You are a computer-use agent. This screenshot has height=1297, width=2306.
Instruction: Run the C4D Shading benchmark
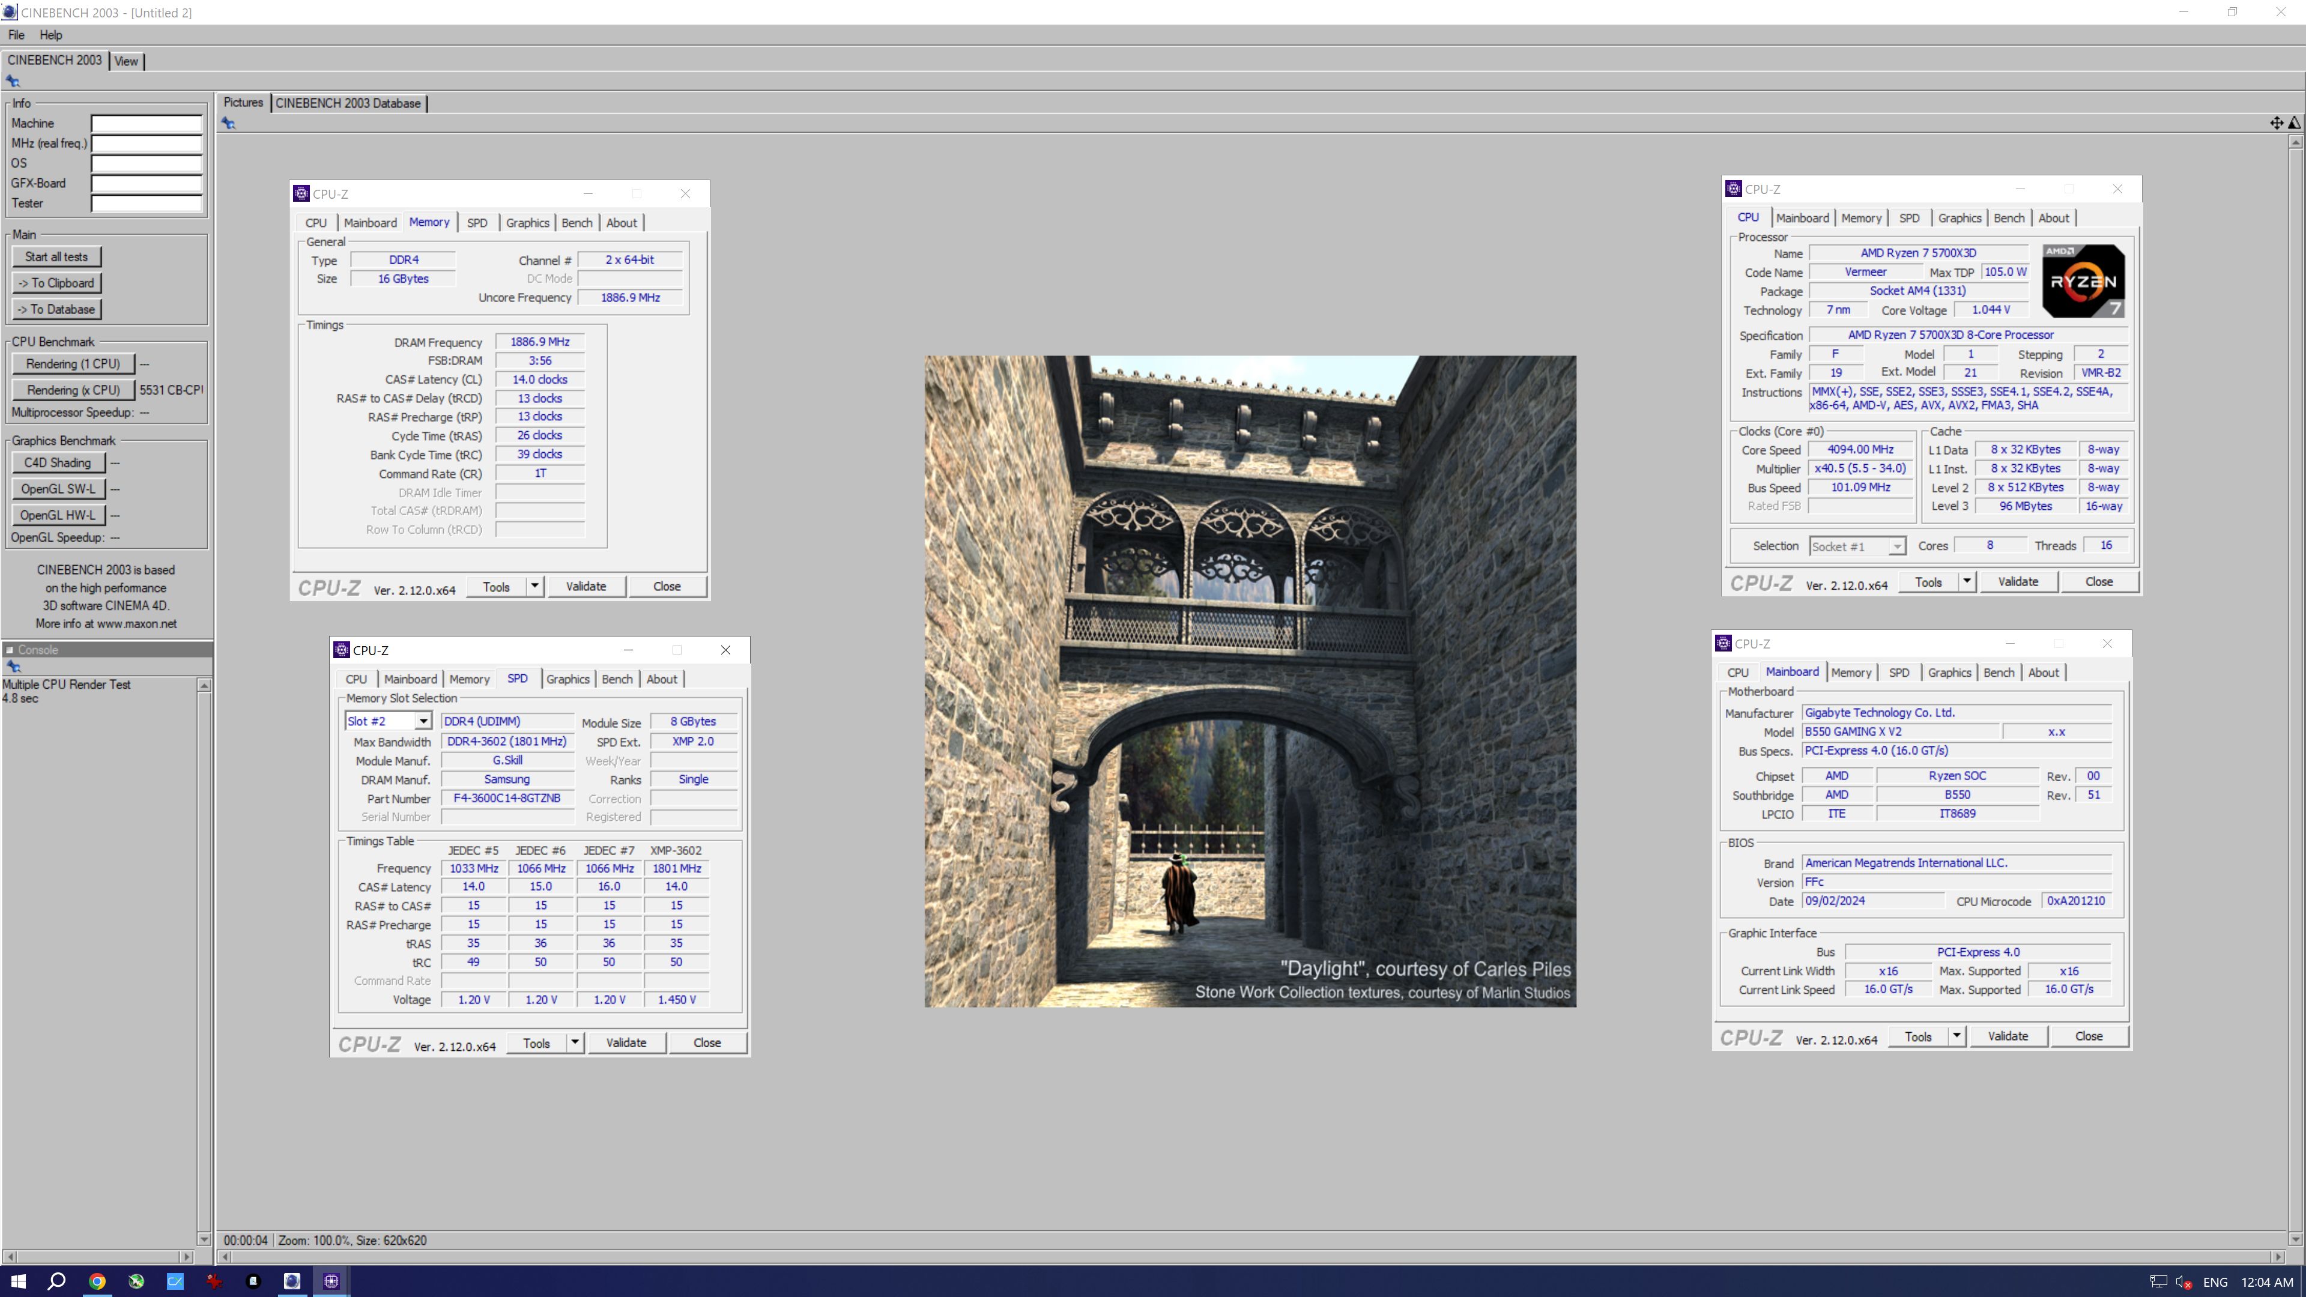coord(58,463)
